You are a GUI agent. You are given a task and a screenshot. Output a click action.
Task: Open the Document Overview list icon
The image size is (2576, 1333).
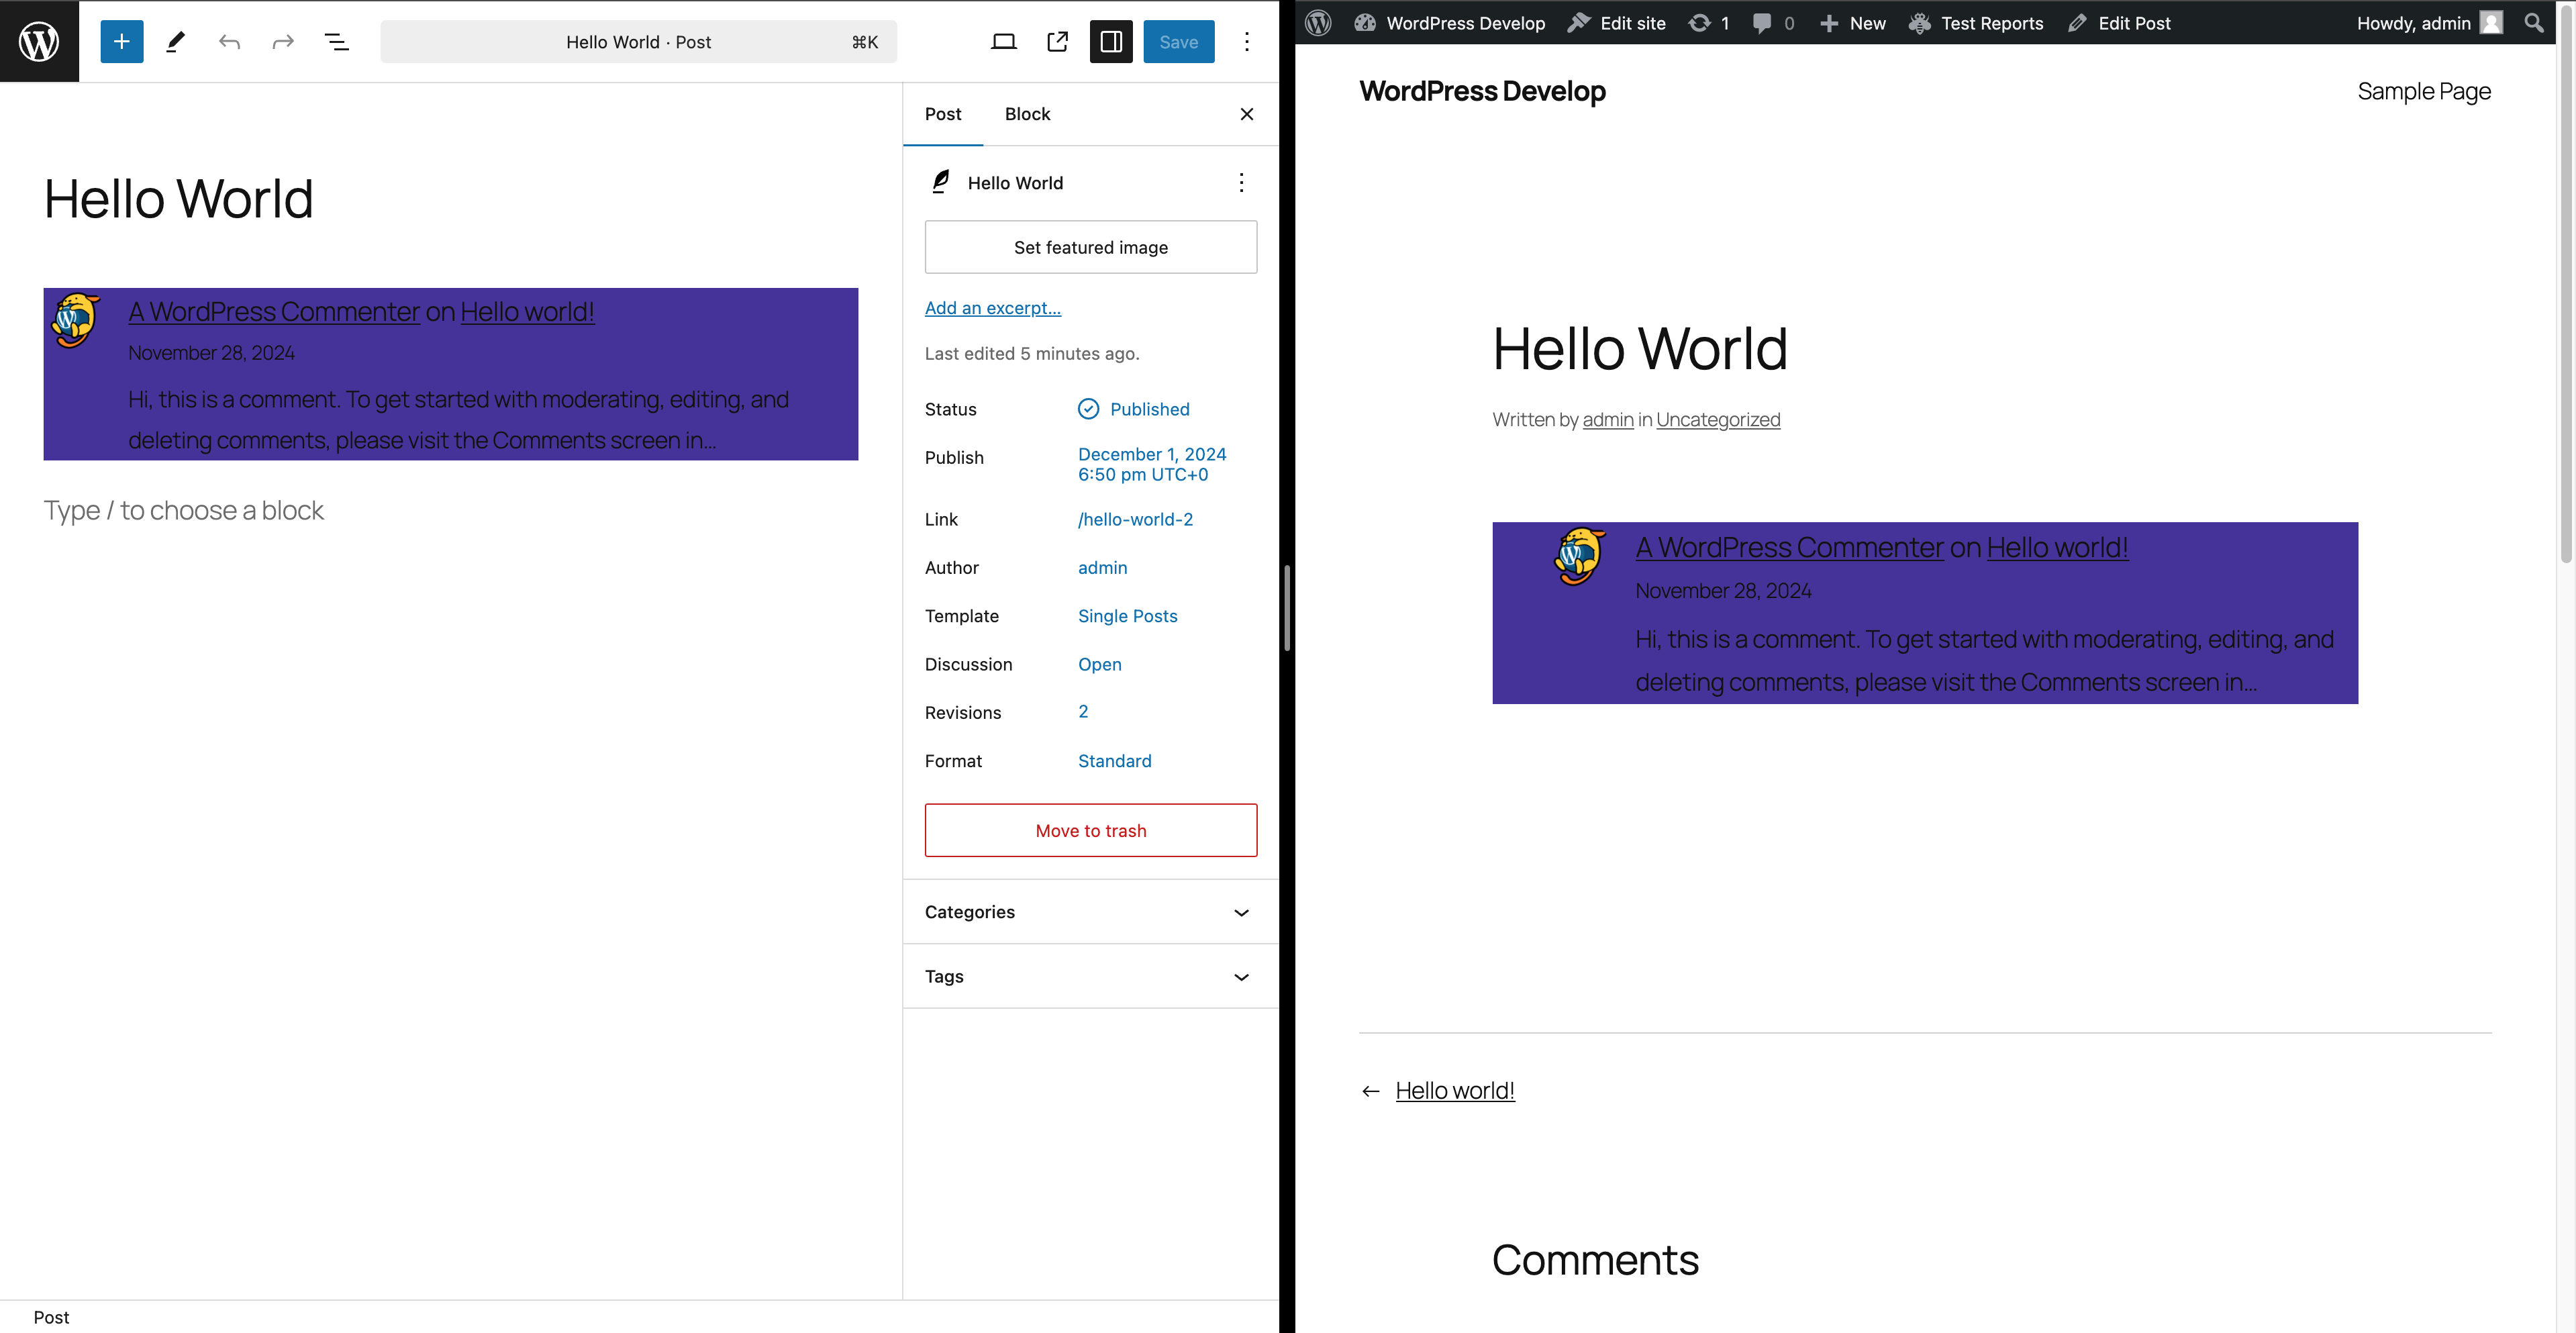coord(337,41)
